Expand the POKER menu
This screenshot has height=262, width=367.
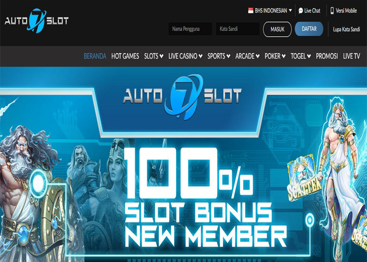[275, 56]
